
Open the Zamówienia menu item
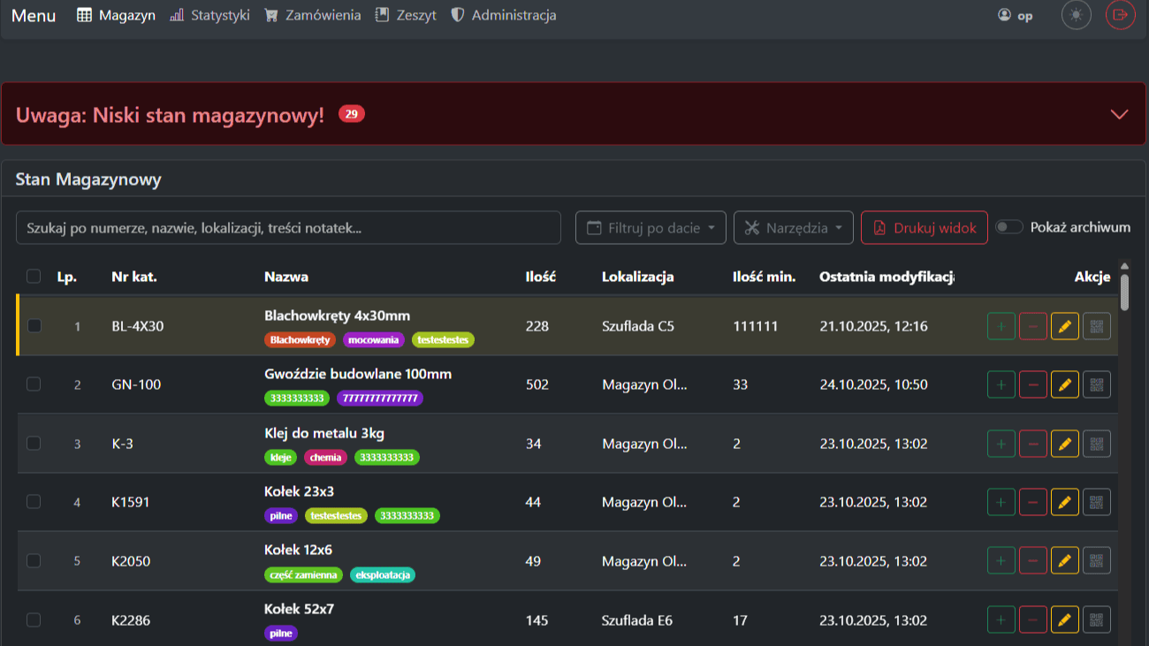coord(313,15)
